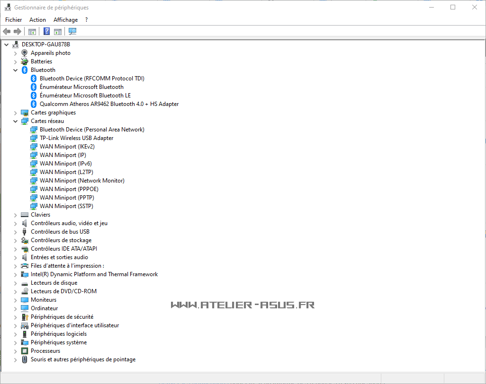
Task: Select TP-Link Wireless USB Adapter
Action: [77, 138]
